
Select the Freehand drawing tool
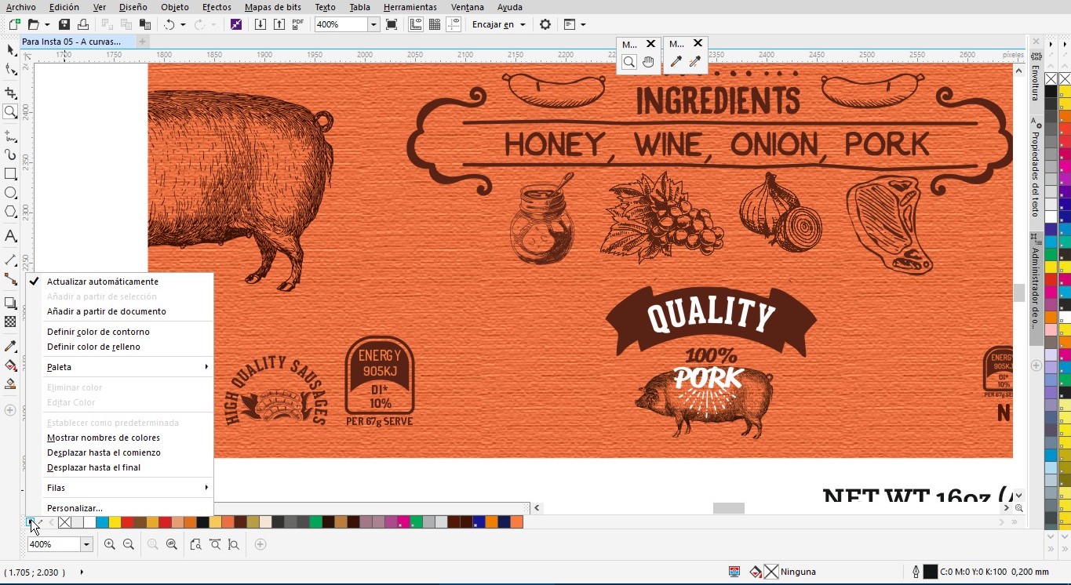pos(10,136)
